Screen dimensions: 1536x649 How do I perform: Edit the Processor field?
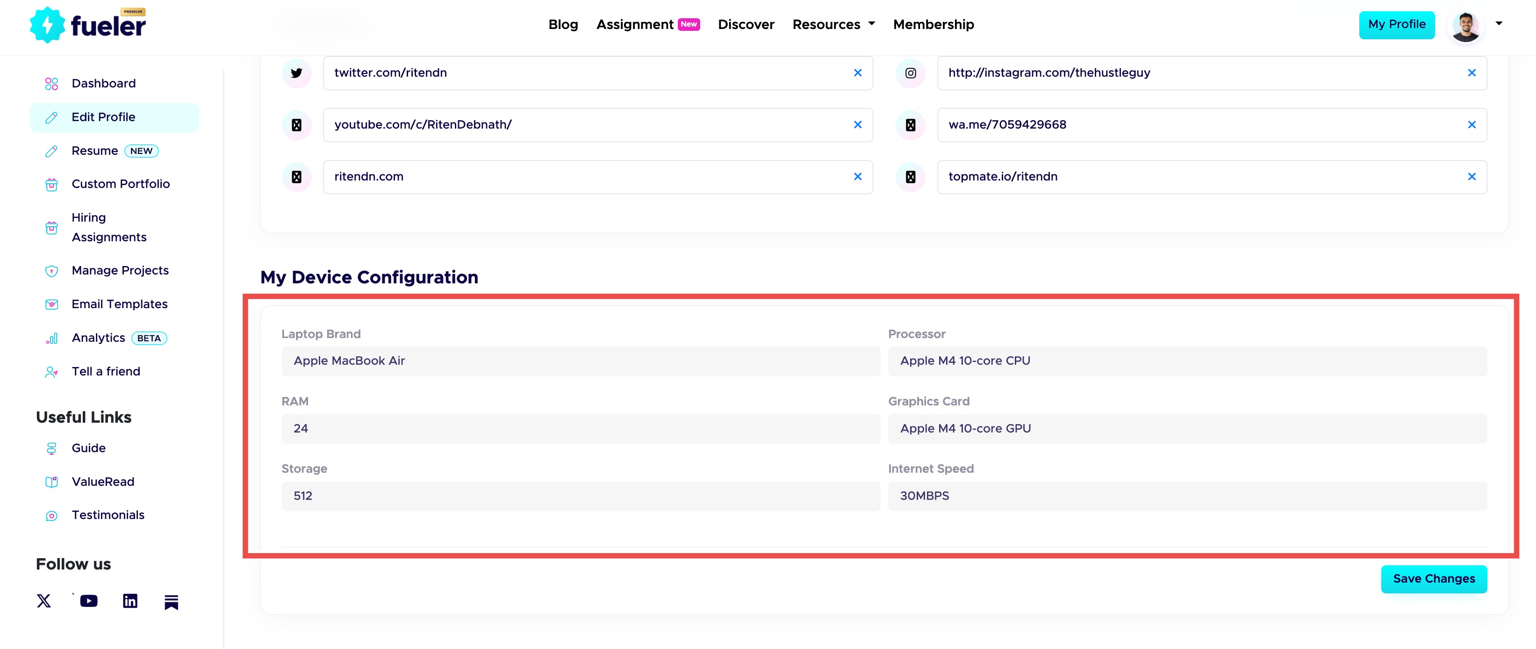(1188, 361)
